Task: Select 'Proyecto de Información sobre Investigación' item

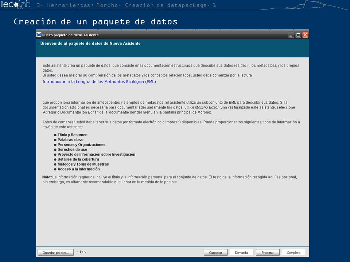Action: coord(96,154)
